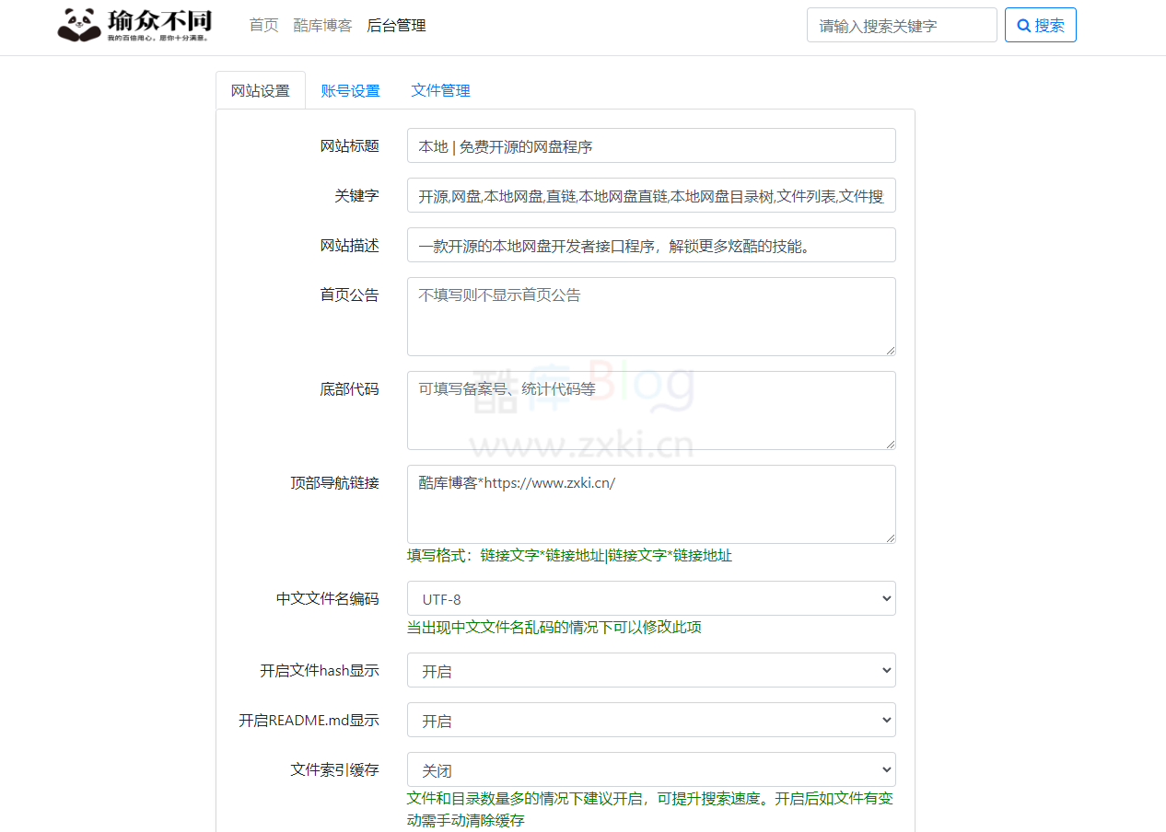
Task: Open the 中文文件名编码 encoding dropdown
Action: [x=651, y=598]
